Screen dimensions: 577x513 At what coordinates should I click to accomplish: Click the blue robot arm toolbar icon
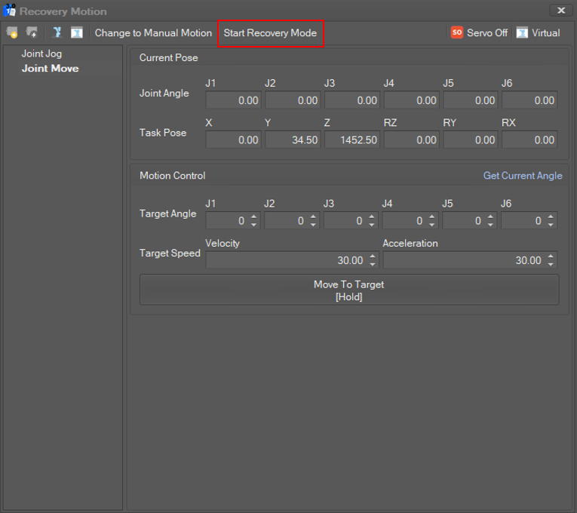pyautogui.click(x=57, y=32)
